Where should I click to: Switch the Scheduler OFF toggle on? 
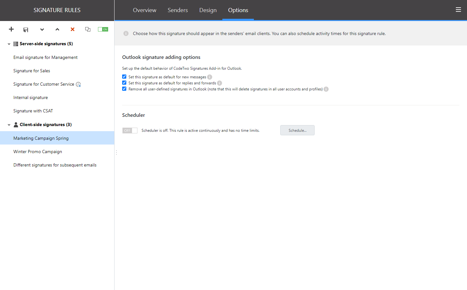pos(130,130)
